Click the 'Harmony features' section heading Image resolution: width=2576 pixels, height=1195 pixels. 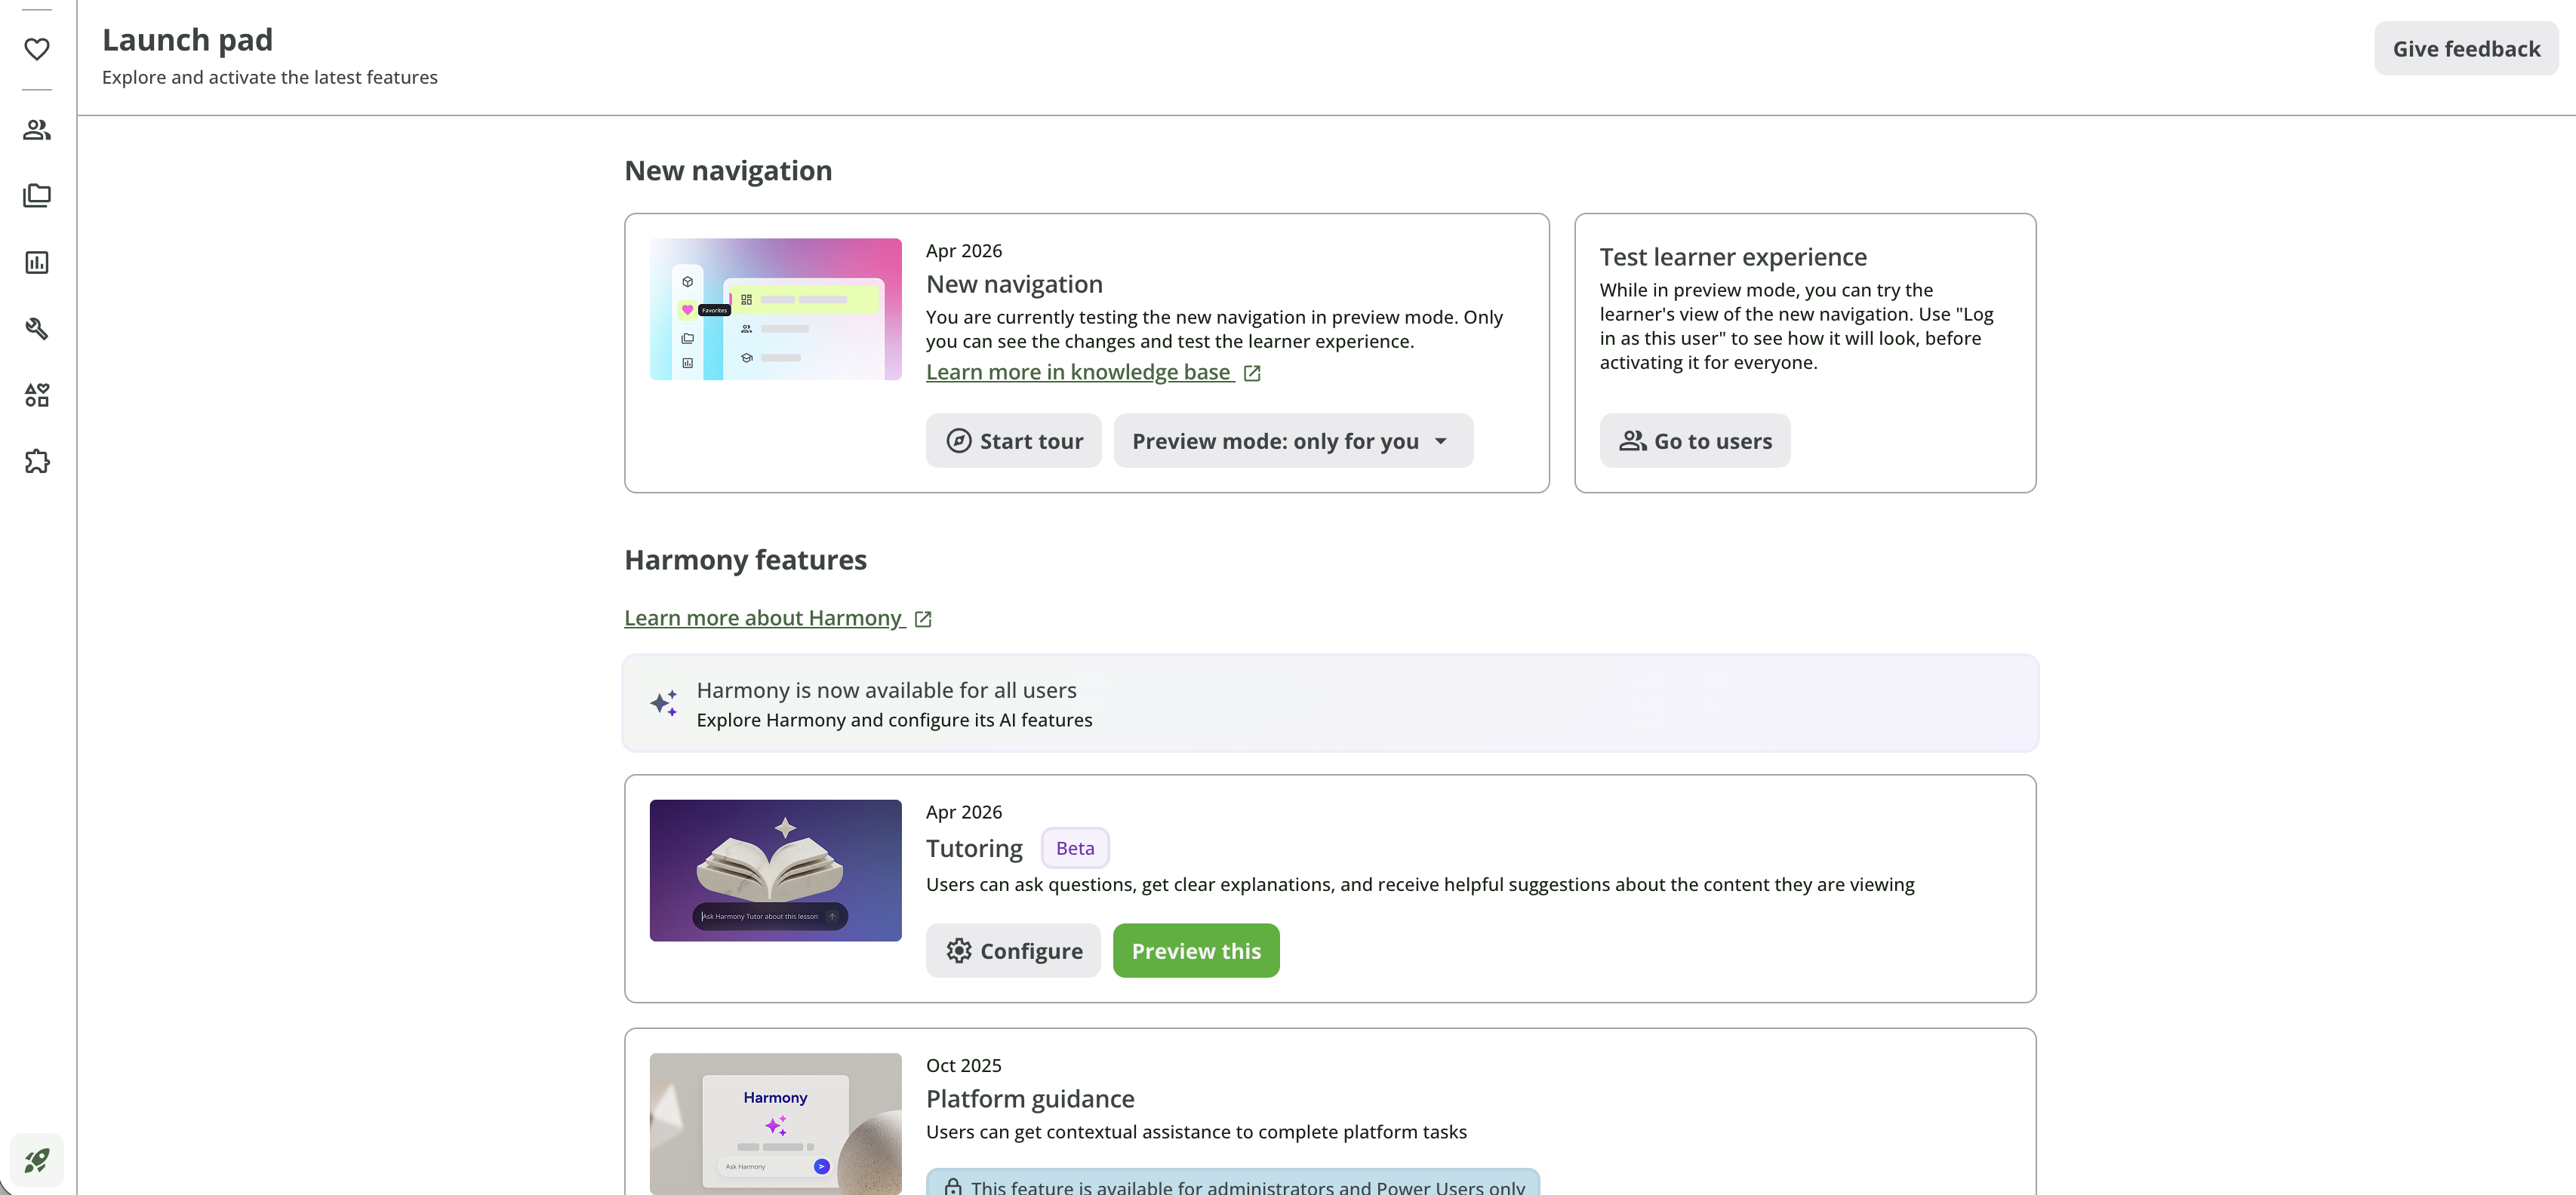tap(745, 560)
